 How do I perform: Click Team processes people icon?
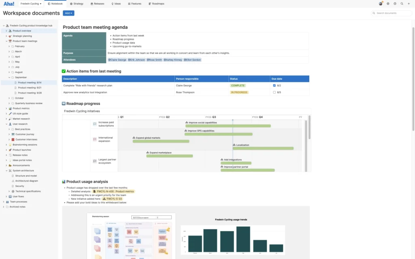point(7,202)
